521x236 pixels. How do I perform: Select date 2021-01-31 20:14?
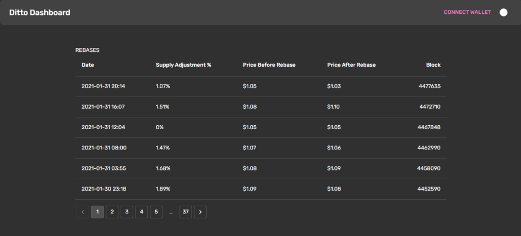104,86
